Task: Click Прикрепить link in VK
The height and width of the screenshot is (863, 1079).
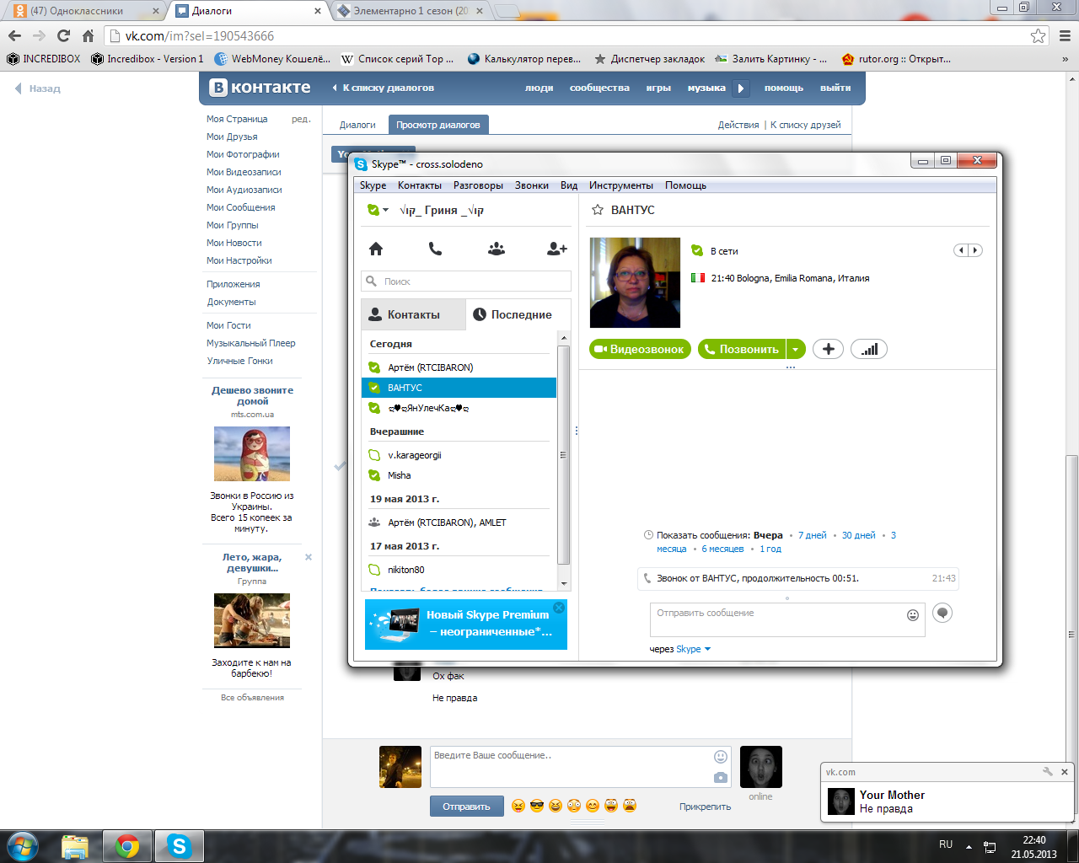Action: (705, 807)
